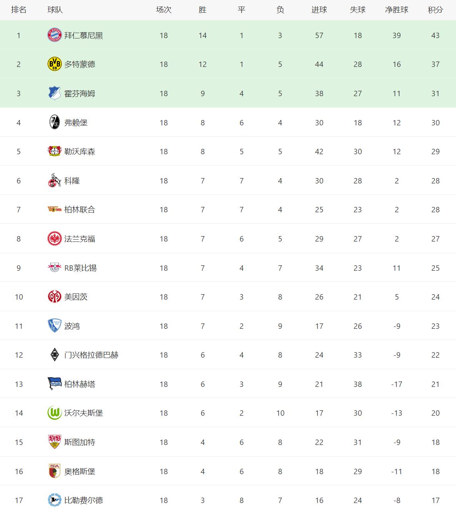Viewport: 456px width, 508px height.
Task: Click team name 波鸿
Action: click(72, 326)
